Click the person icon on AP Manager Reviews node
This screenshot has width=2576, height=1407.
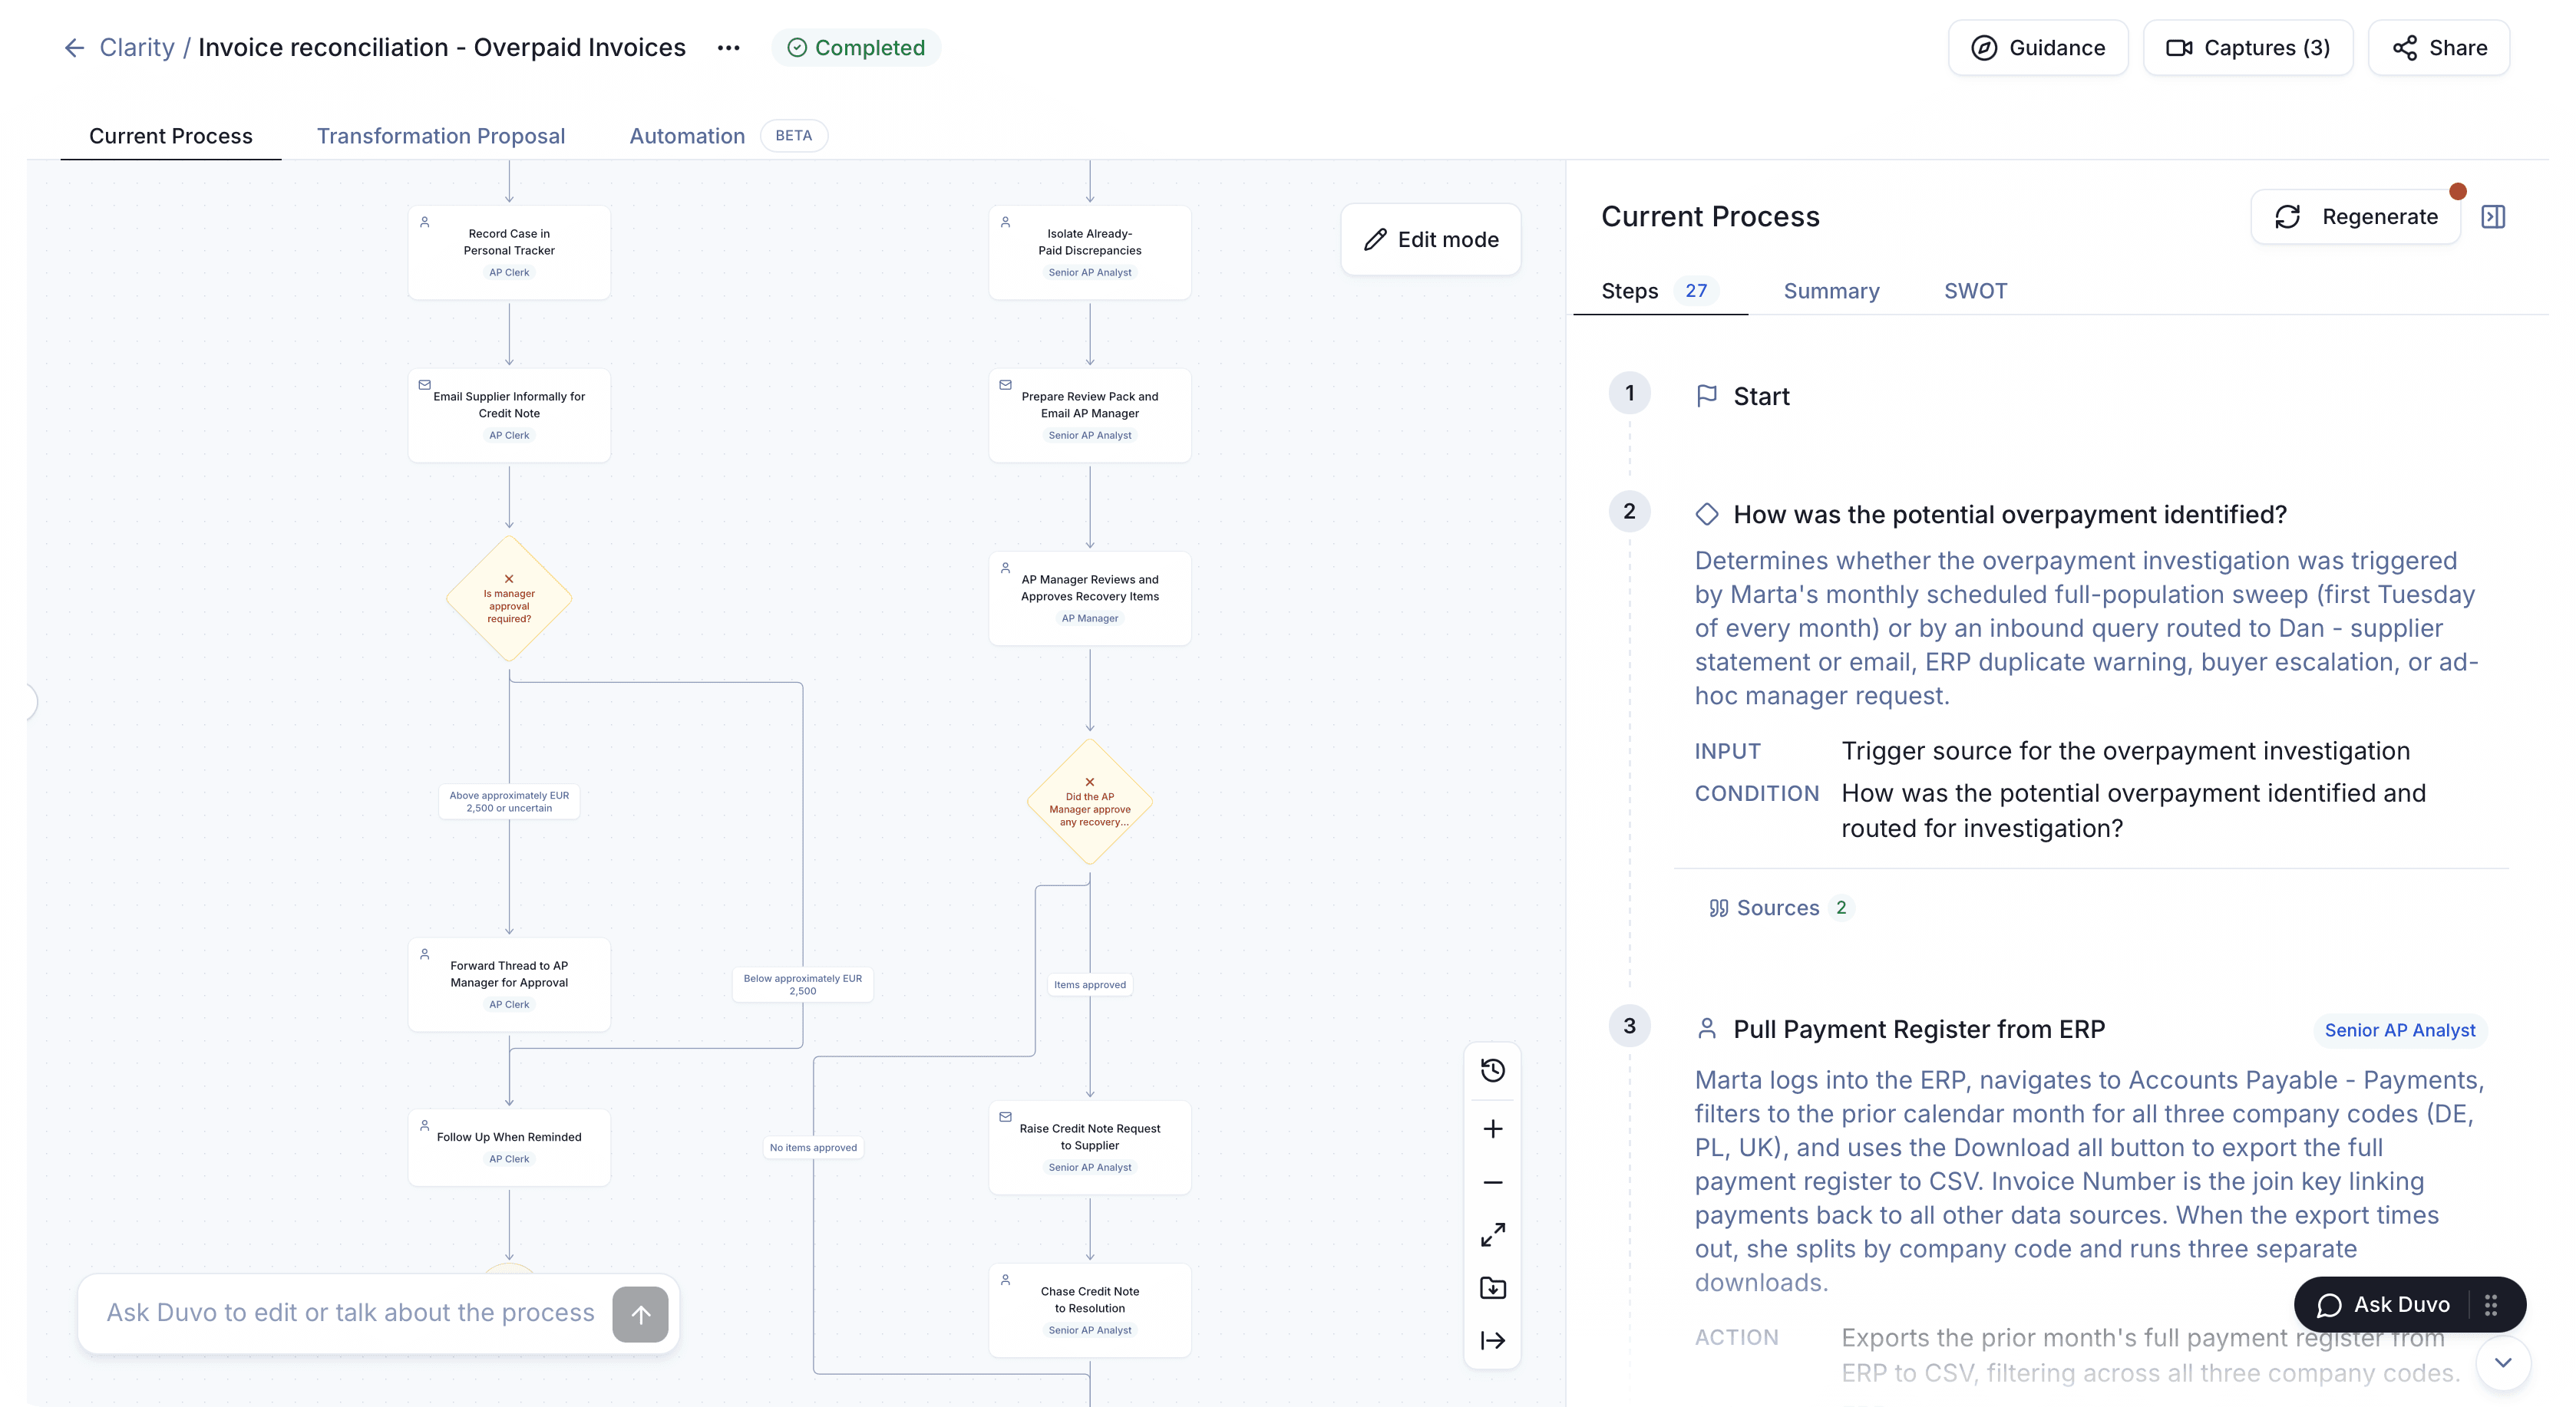1006,568
